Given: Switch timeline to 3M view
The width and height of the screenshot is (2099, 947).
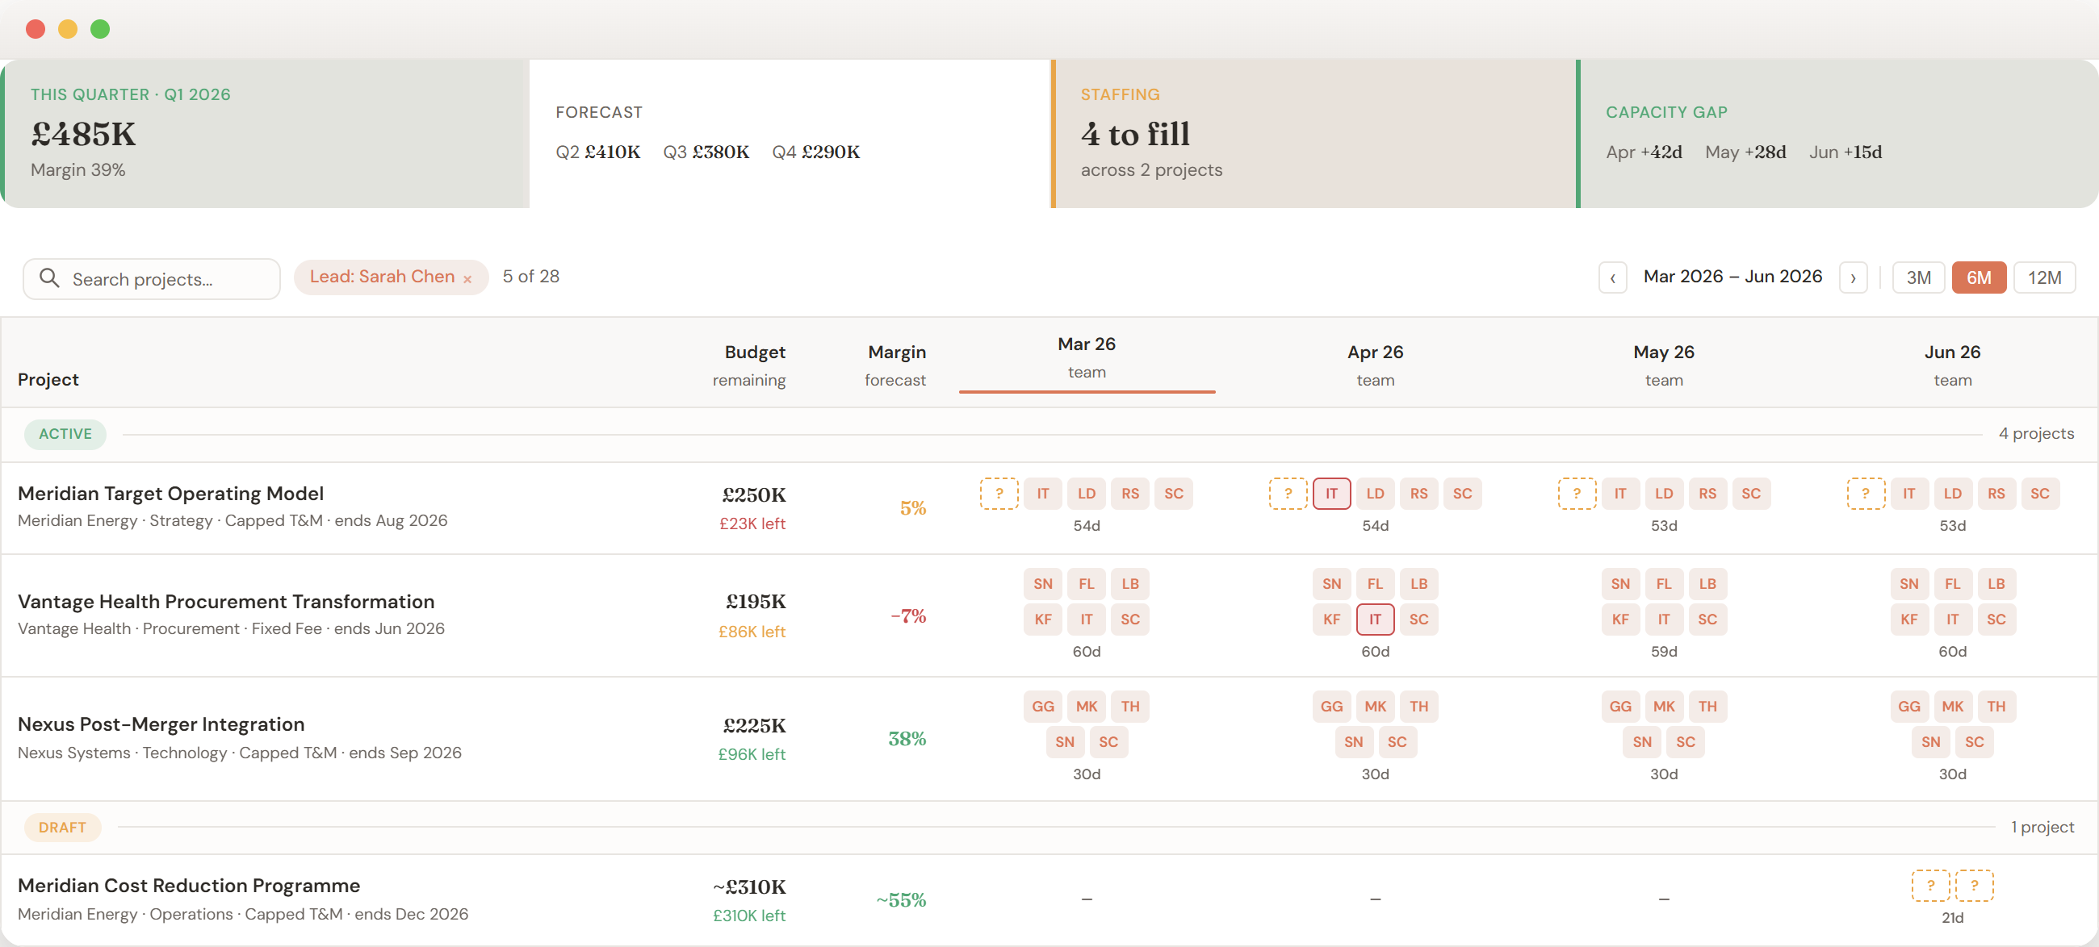Looking at the screenshot, I should pos(1917,277).
